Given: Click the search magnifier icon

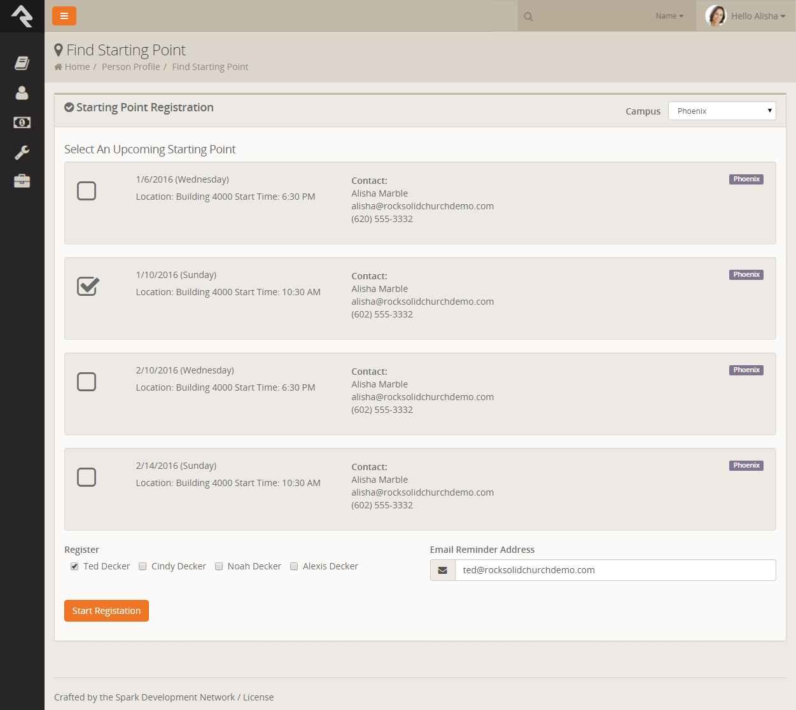Looking at the screenshot, I should [x=528, y=17].
